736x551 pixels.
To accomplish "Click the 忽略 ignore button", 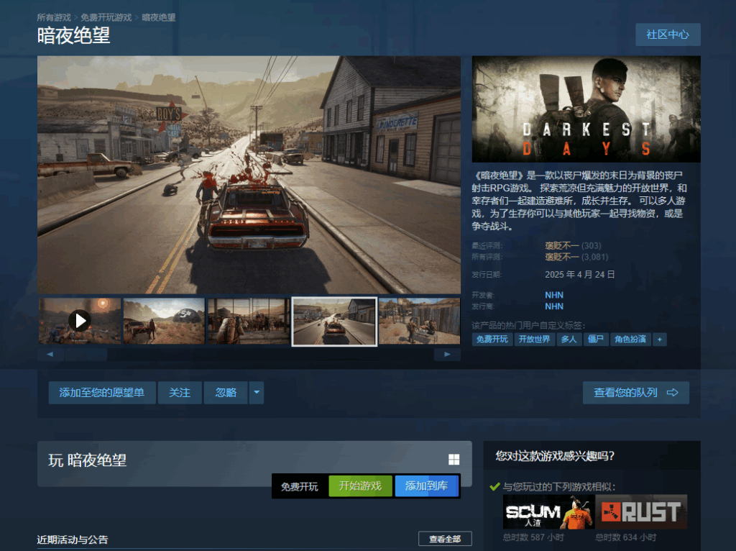I will pyautogui.click(x=226, y=393).
